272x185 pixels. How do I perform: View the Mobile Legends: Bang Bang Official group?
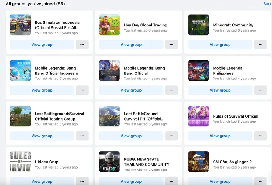[x=131, y=90]
